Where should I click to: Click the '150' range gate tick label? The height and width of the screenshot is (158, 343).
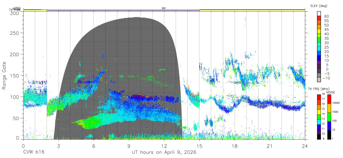(x=14, y=76)
